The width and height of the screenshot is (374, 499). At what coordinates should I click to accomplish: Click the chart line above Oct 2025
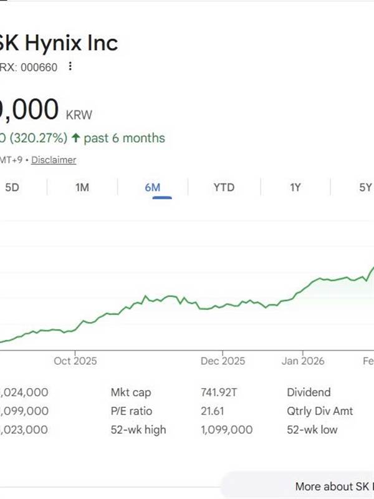click(x=75, y=330)
